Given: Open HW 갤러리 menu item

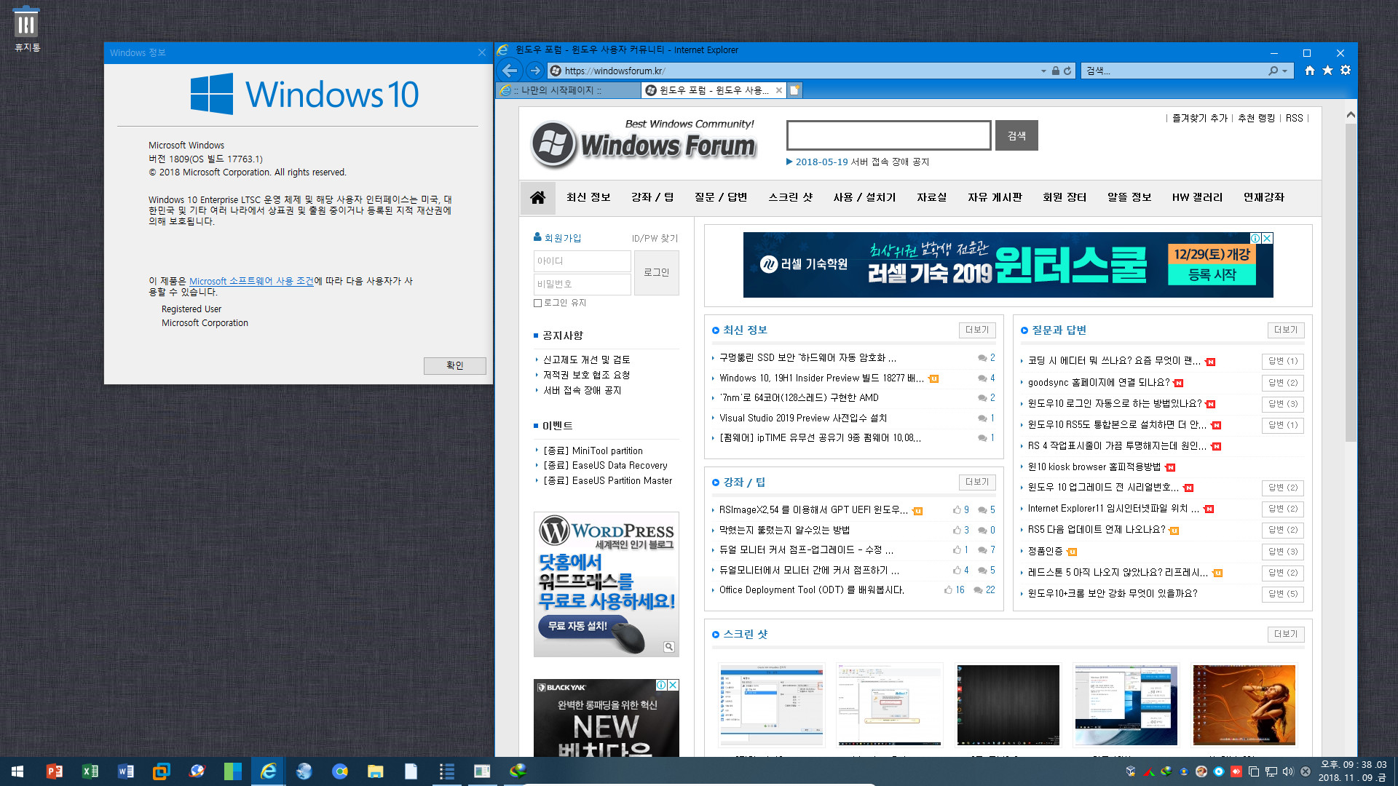Looking at the screenshot, I should click(x=1197, y=197).
